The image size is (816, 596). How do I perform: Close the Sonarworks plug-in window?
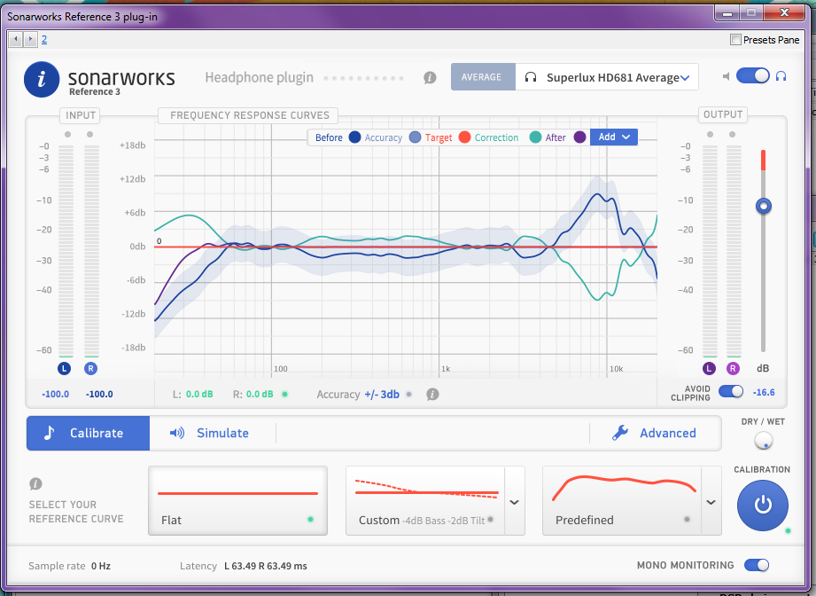pyautogui.click(x=785, y=12)
